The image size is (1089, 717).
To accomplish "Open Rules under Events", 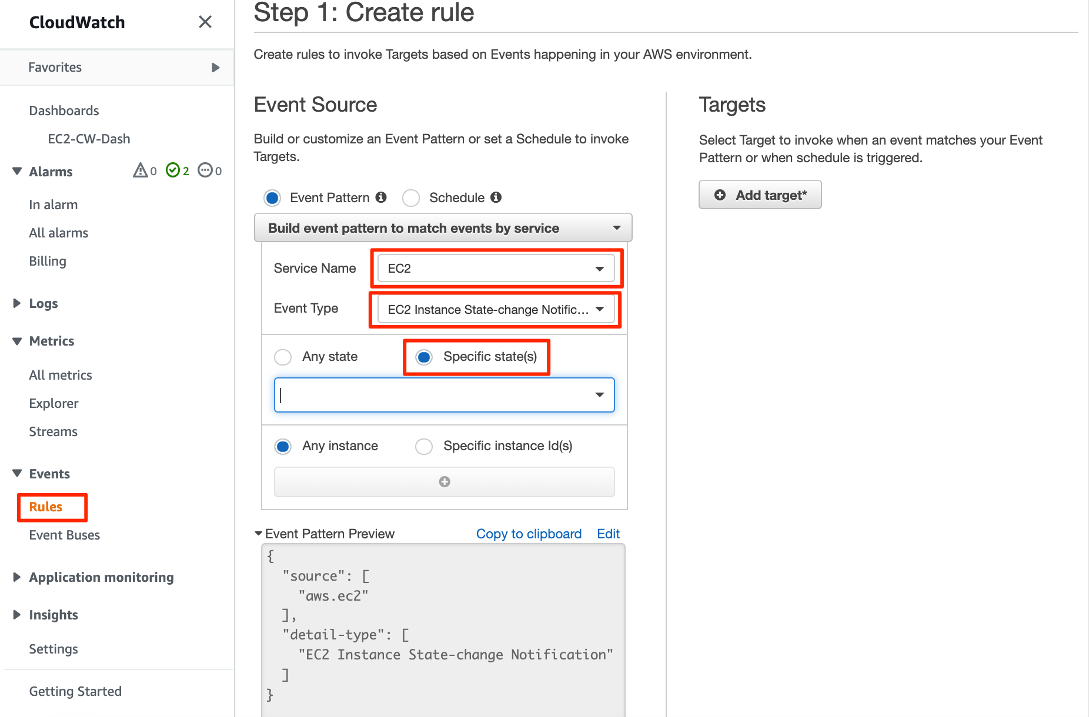I will [x=46, y=507].
